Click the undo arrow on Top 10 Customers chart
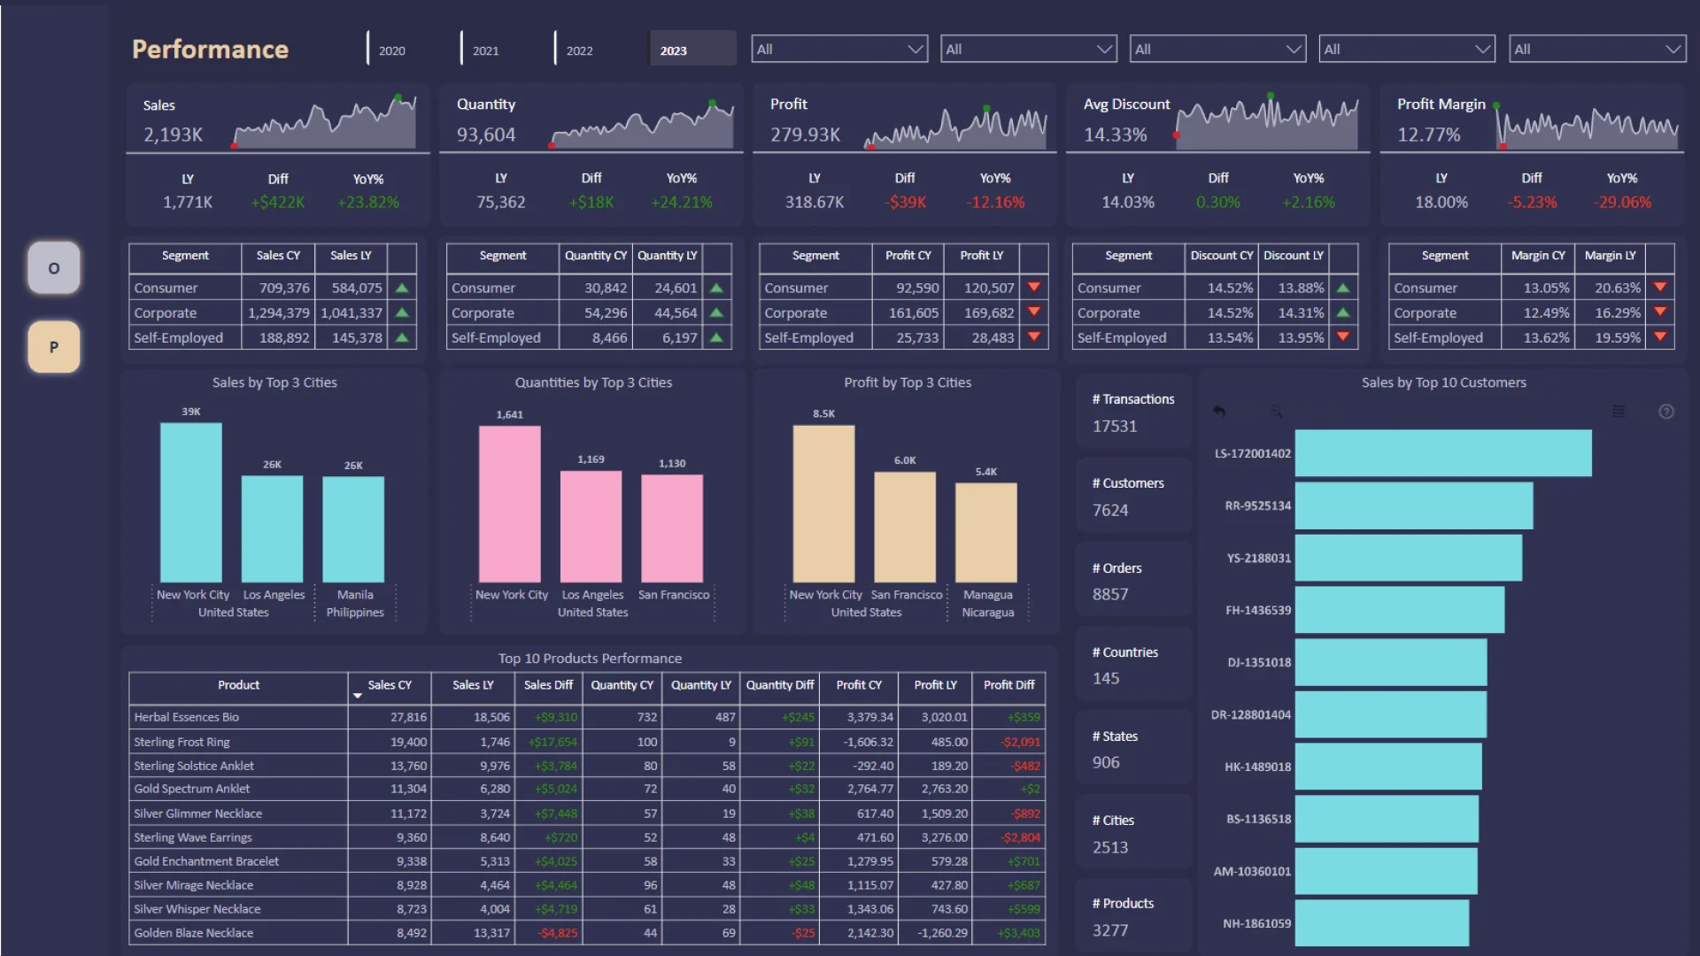This screenshot has height=956, width=1700. pos(1219,412)
